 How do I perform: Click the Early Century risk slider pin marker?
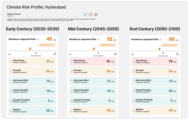[x=30, y=49]
